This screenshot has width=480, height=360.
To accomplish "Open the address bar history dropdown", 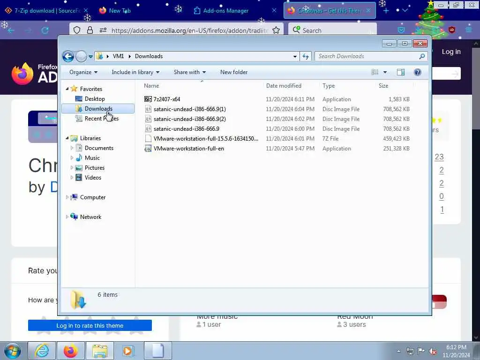I will [x=295, y=56].
